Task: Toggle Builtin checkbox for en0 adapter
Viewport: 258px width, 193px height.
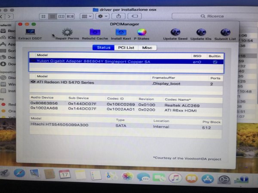Action: coord(215,62)
